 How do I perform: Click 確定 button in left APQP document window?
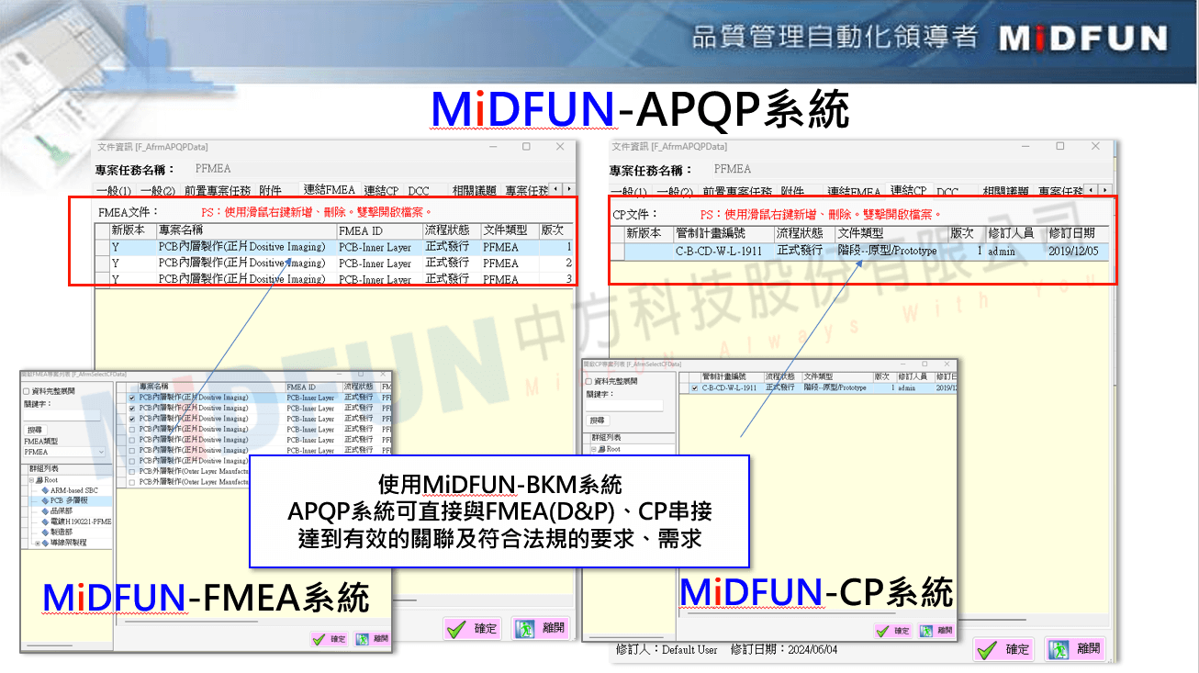(473, 628)
